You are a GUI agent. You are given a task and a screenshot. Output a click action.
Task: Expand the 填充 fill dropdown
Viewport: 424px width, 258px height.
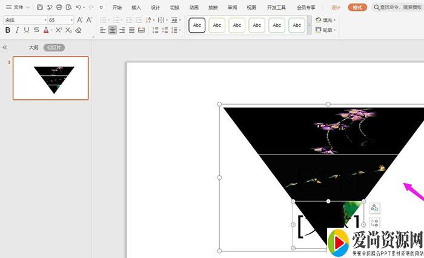334,20
